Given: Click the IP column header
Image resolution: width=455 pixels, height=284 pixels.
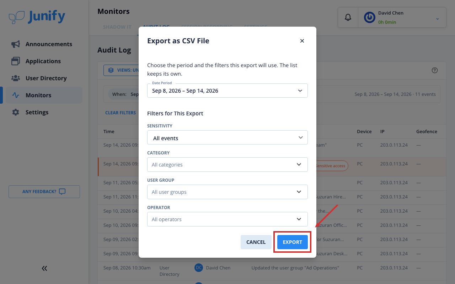Looking at the screenshot, I should (382, 131).
